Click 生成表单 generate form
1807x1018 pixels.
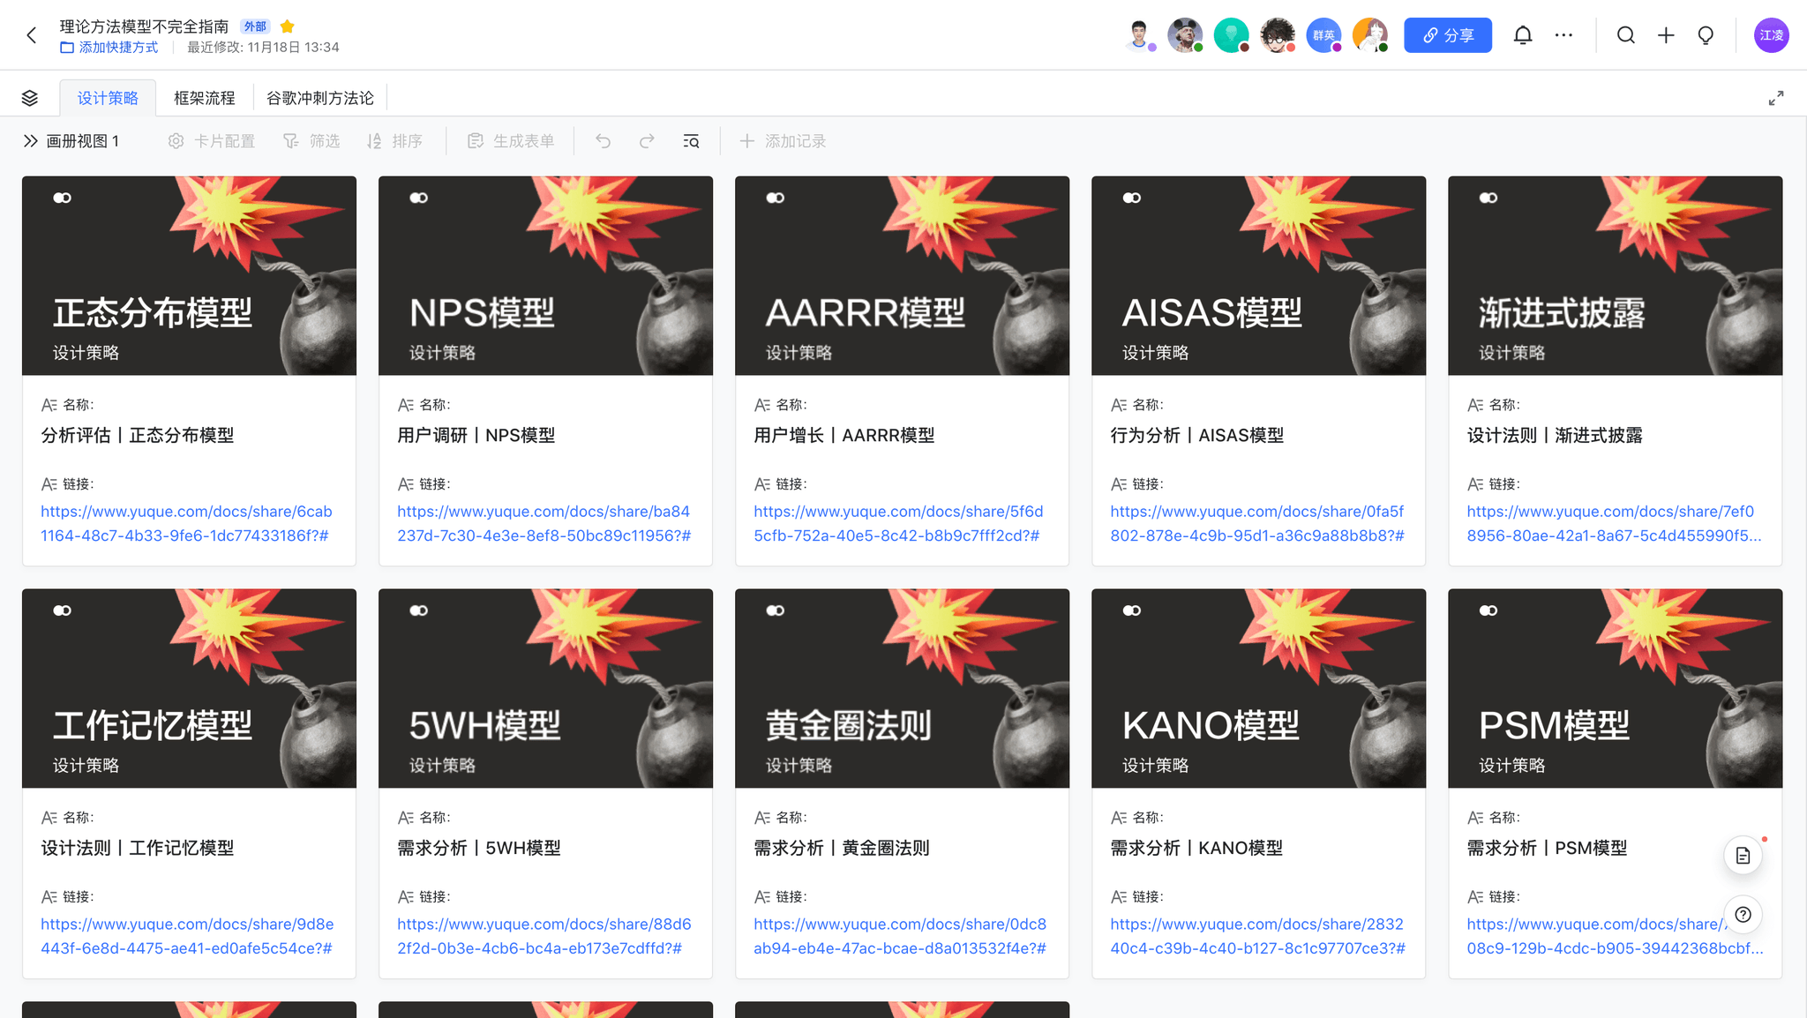pos(511,141)
